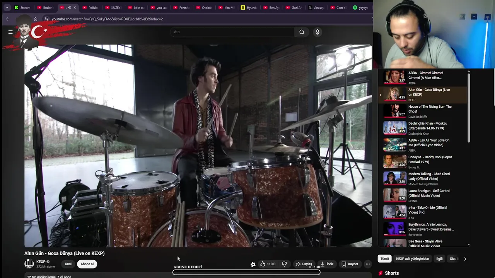Click the KEXP channel name link
The image size is (495, 278).
point(41,262)
